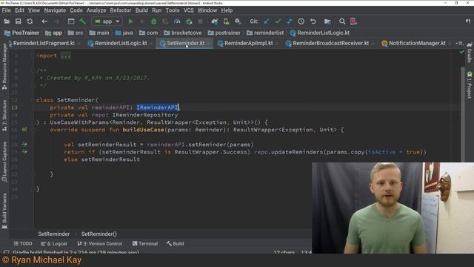Click the red device icon after search

353,22
